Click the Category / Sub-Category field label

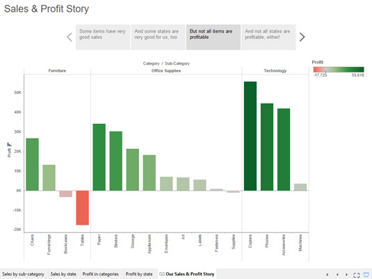(x=166, y=63)
